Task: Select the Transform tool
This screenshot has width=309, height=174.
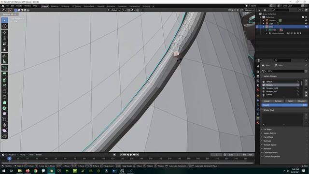Action: click(4, 49)
